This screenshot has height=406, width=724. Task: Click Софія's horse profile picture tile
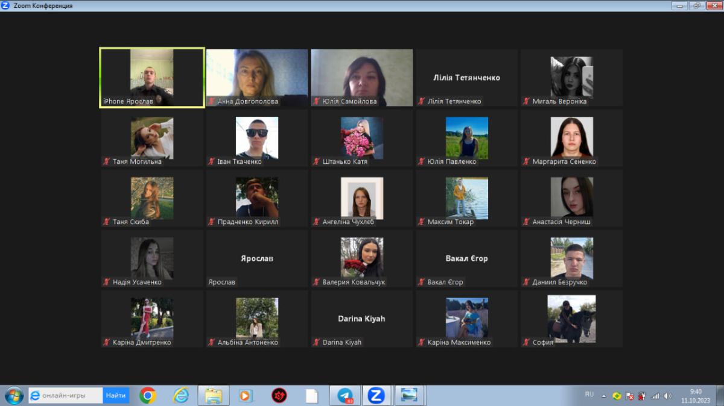pos(571,318)
